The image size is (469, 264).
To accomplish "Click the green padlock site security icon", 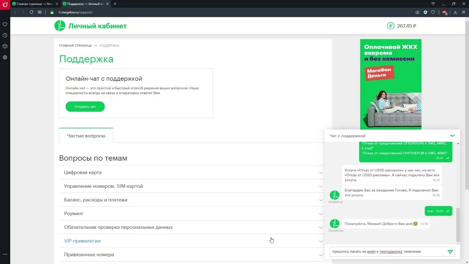I will click(52, 12).
